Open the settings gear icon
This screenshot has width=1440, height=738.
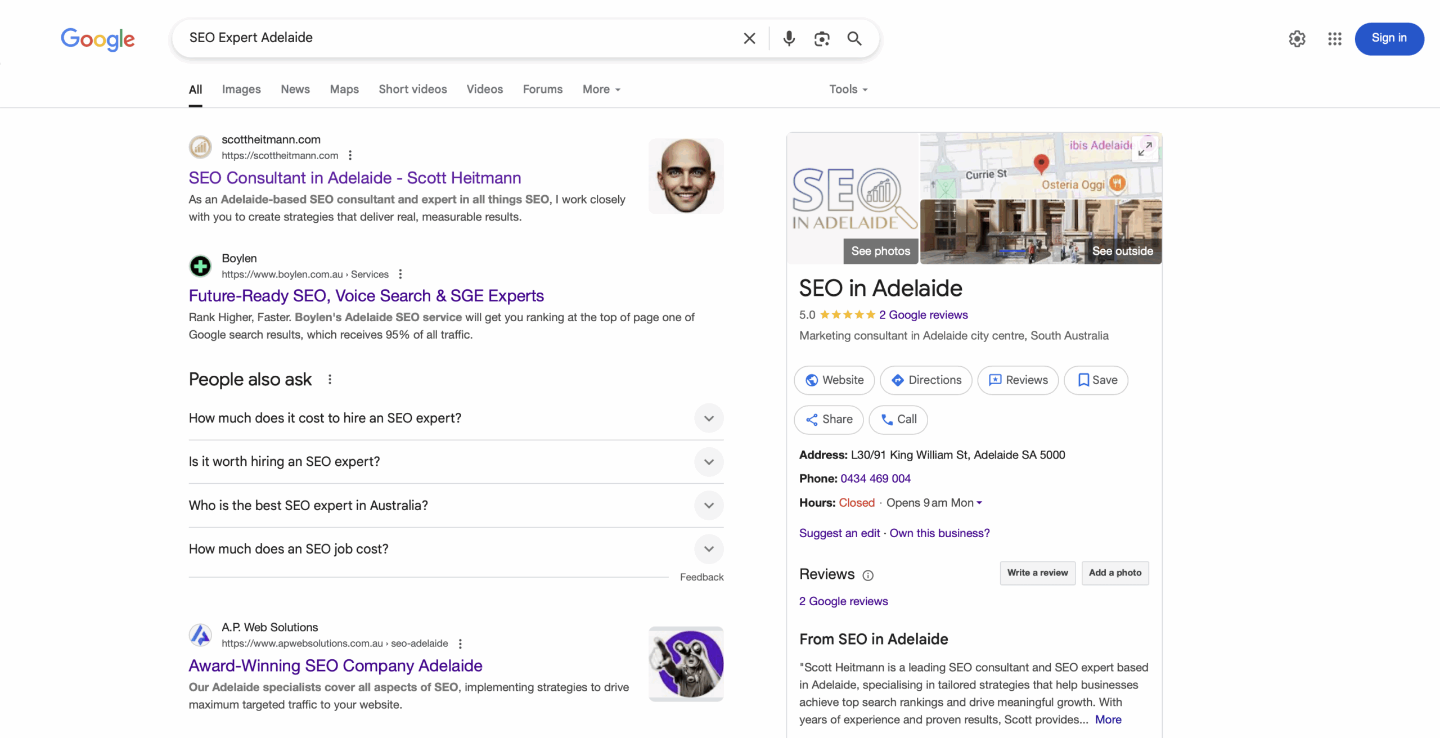[1297, 39]
